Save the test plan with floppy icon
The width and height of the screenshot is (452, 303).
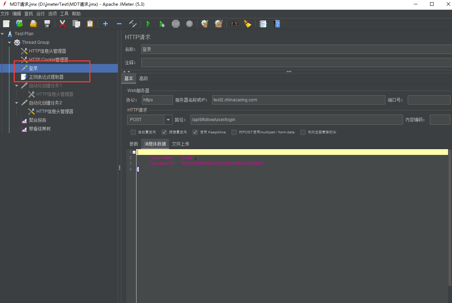pos(47,24)
